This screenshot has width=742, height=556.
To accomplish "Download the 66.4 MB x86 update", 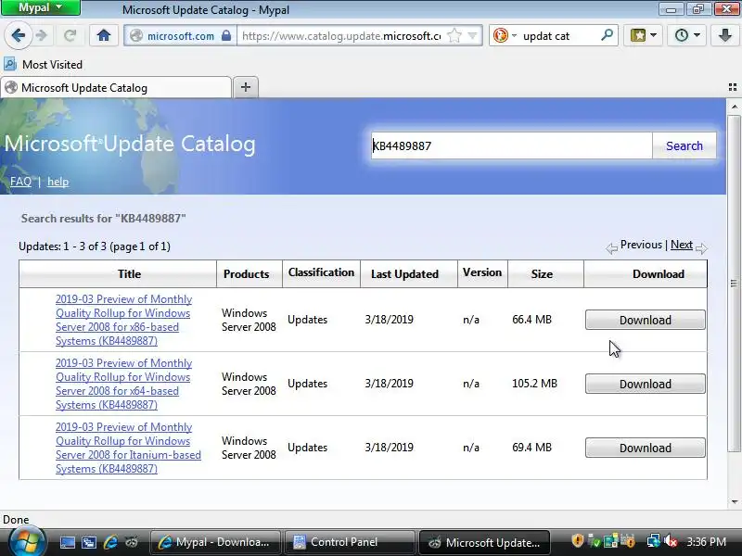I will tap(645, 320).
